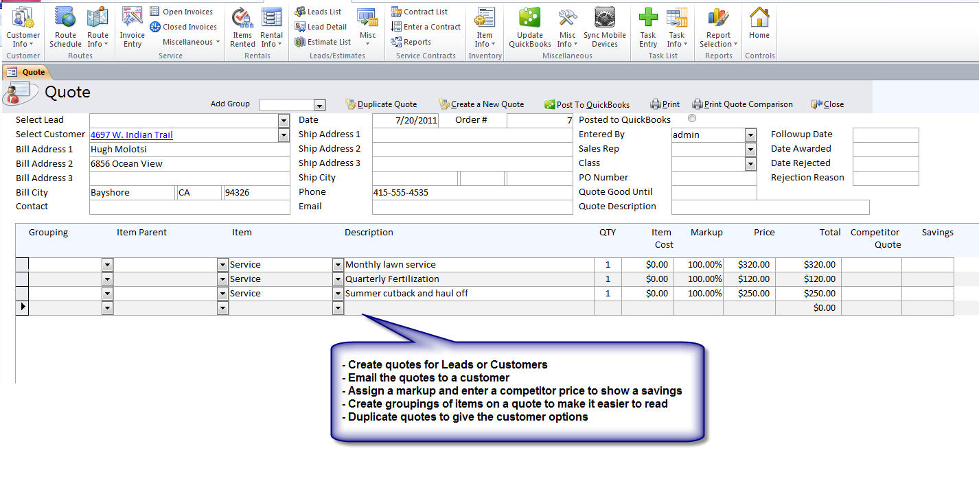Click the Duplicate Quote button
Image resolution: width=979 pixels, height=481 pixels.
381,104
